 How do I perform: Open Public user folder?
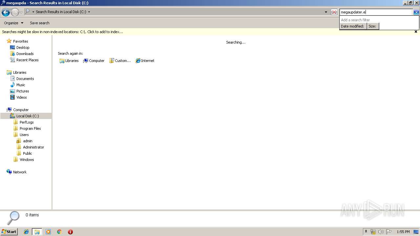coord(28,153)
